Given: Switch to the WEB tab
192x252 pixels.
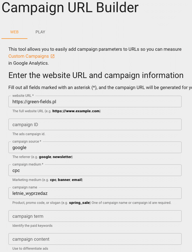Looking at the screenshot, I should (14, 32).
